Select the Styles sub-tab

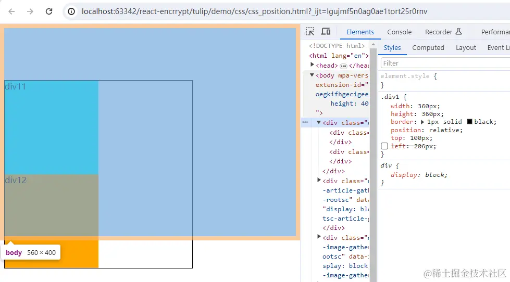click(392, 47)
